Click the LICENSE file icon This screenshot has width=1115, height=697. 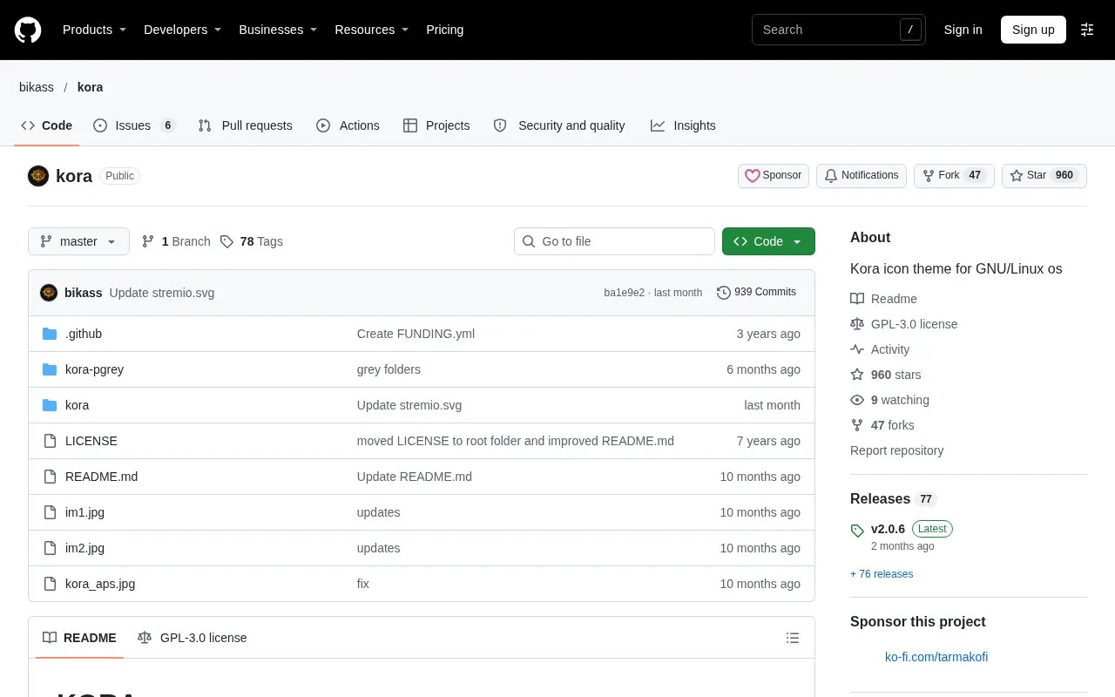pos(50,441)
